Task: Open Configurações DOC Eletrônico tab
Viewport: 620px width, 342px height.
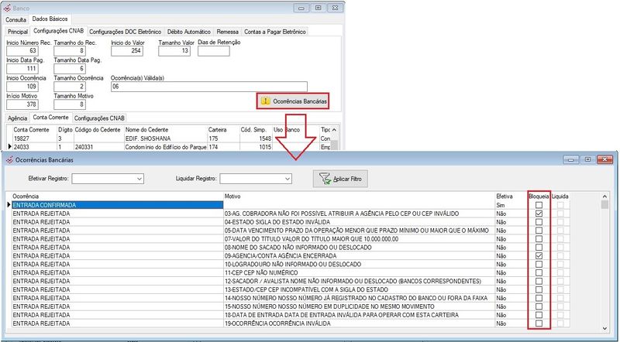Action: pos(125,32)
